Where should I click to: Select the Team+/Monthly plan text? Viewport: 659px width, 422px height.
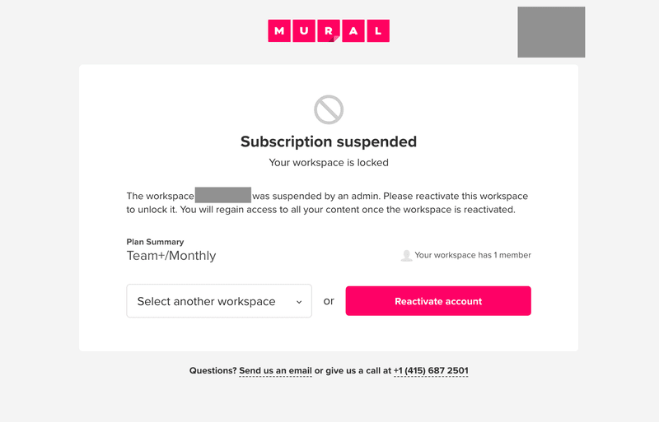tap(171, 256)
